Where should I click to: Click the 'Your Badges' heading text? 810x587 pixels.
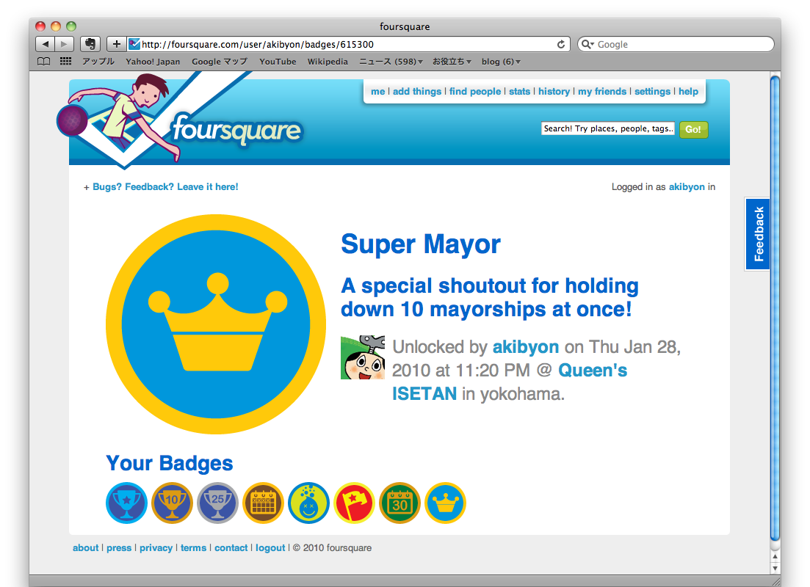(170, 463)
